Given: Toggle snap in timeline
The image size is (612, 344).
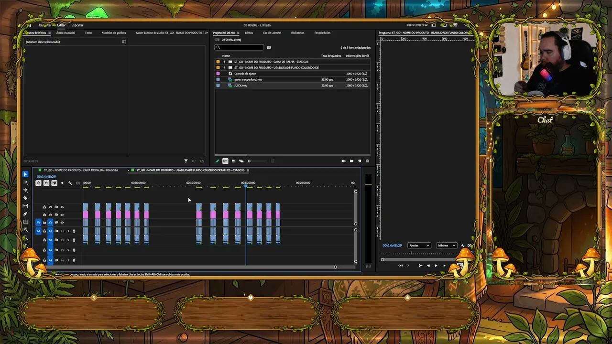Looking at the screenshot, I should (x=46, y=183).
